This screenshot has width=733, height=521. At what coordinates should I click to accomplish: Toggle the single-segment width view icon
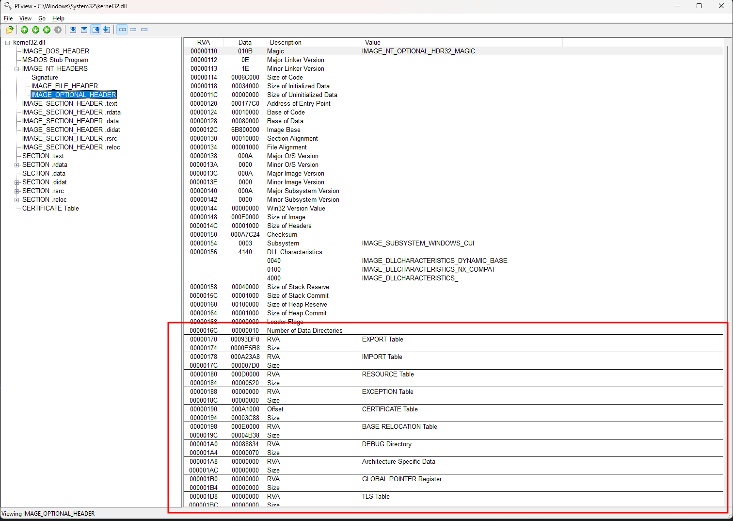tap(144, 30)
